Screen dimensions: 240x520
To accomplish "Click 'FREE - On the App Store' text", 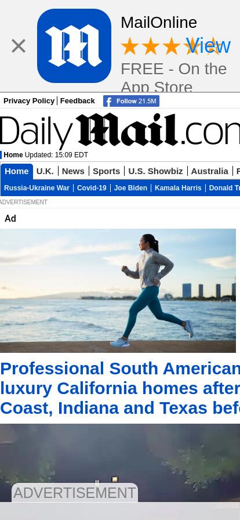I will [174, 78].
